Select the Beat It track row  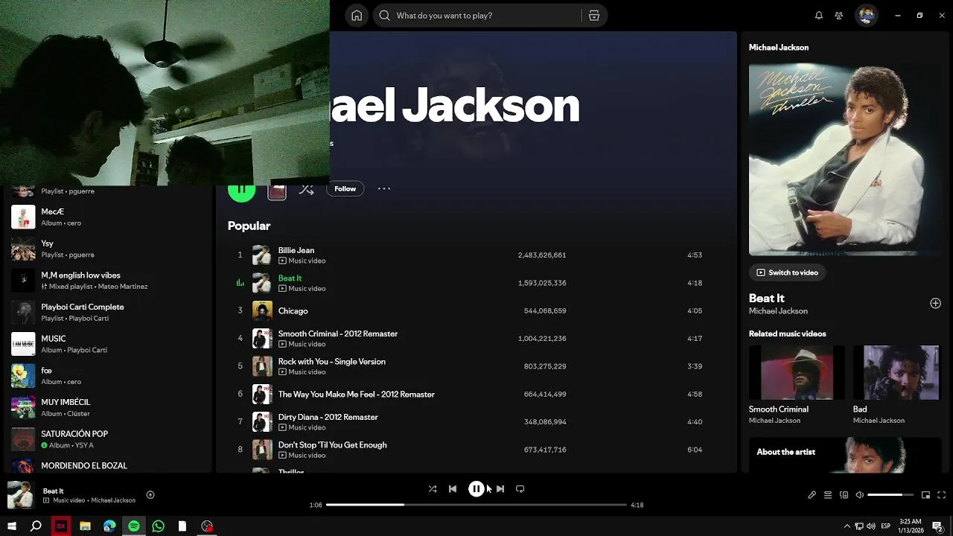(476, 283)
